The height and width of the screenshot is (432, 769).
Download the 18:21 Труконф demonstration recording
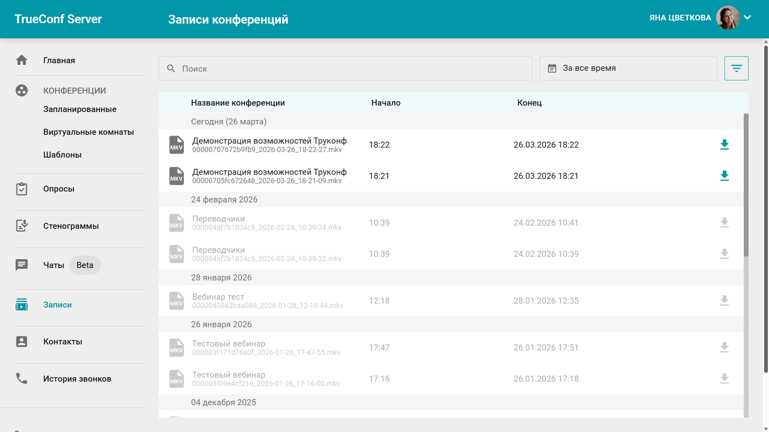tap(724, 176)
